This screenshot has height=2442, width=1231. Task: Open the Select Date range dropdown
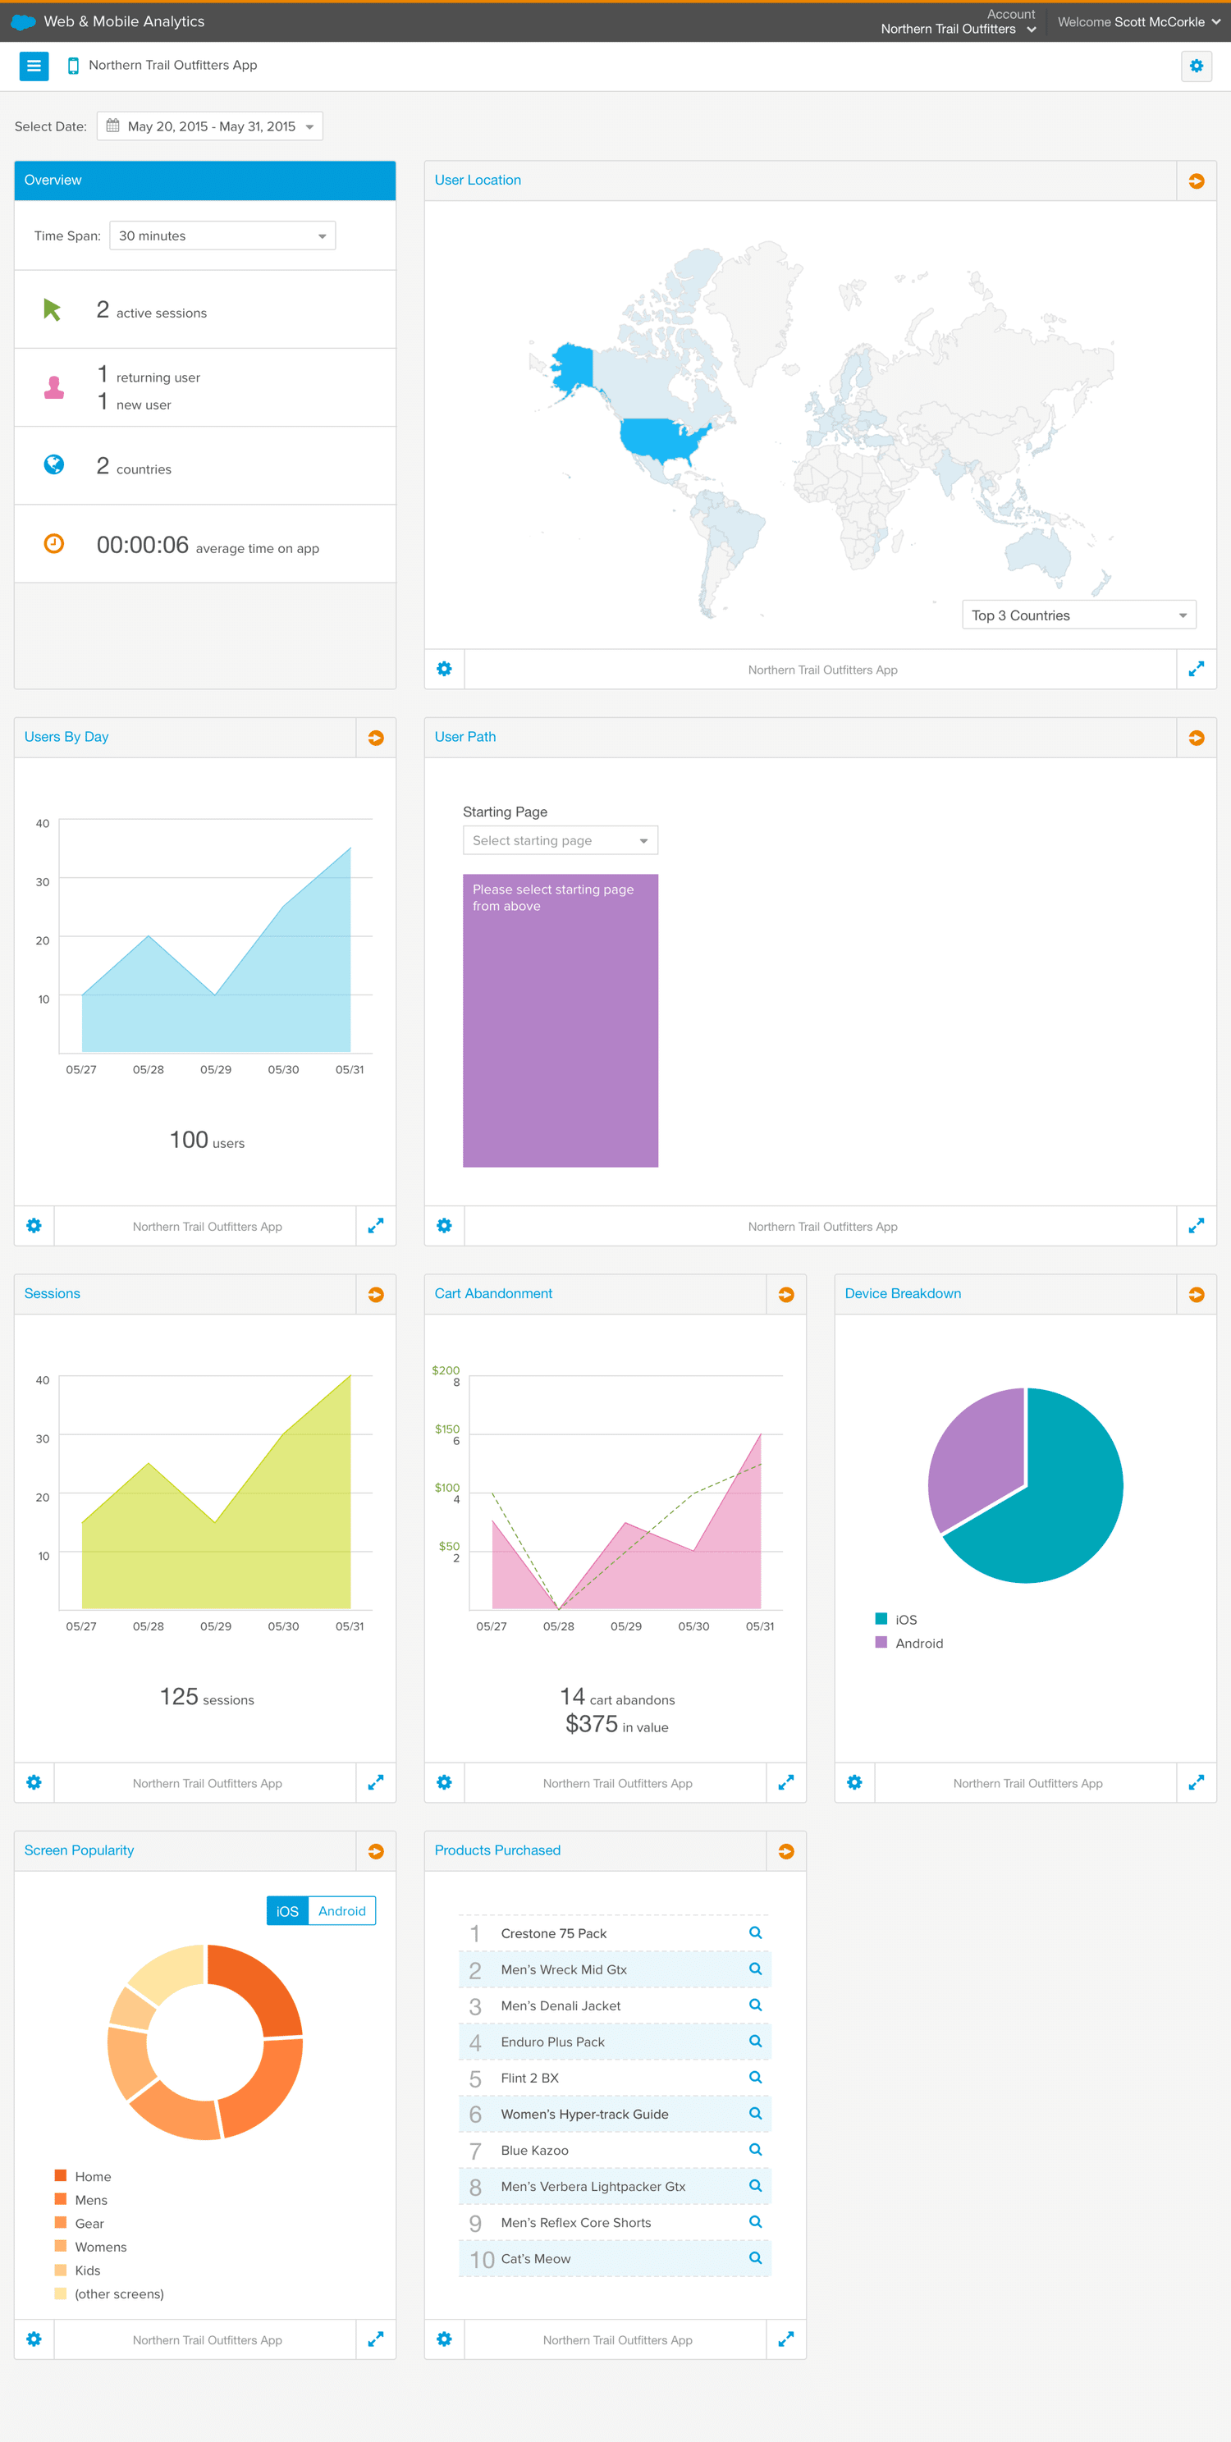point(209,126)
